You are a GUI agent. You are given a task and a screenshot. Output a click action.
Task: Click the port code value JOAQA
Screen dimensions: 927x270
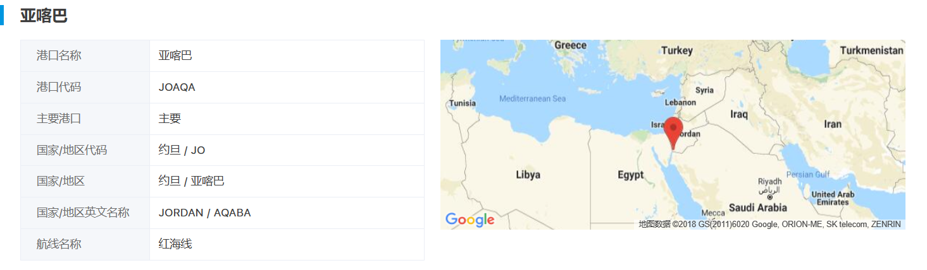coord(177,87)
